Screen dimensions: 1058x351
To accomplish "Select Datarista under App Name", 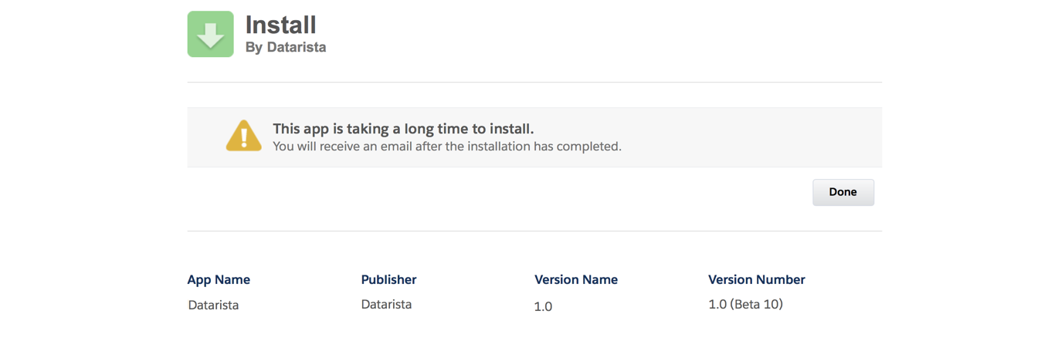I will pyautogui.click(x=213, y=305).
